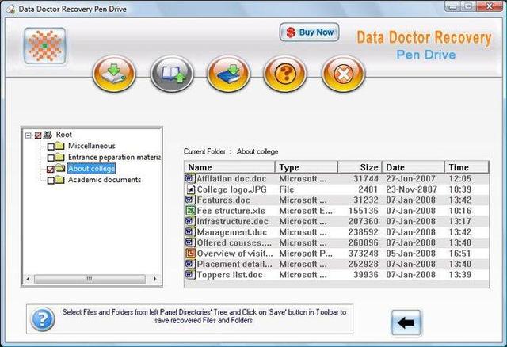The height and width of the screenshot is (347, 507).
Task: Click the PowerPoint icon beside Overview of visit
Action: (x=190, y=253)
